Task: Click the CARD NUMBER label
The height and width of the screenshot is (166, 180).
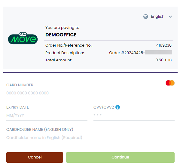Action: click(20, 85)
